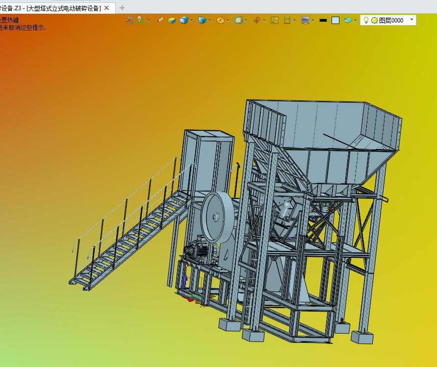Expand the view orientation dropdown arrow

pyautogui.click(x=209, y=21)
